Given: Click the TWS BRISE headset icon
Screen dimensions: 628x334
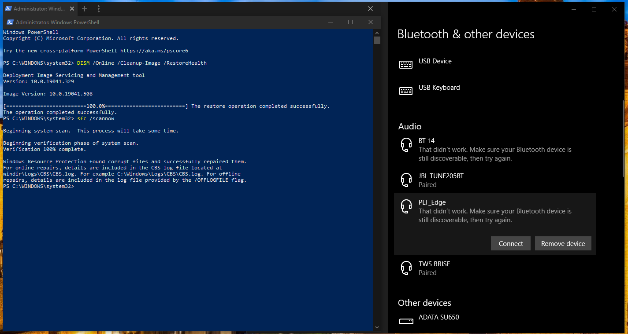Looking at the screenshot, I should [406, 268].
